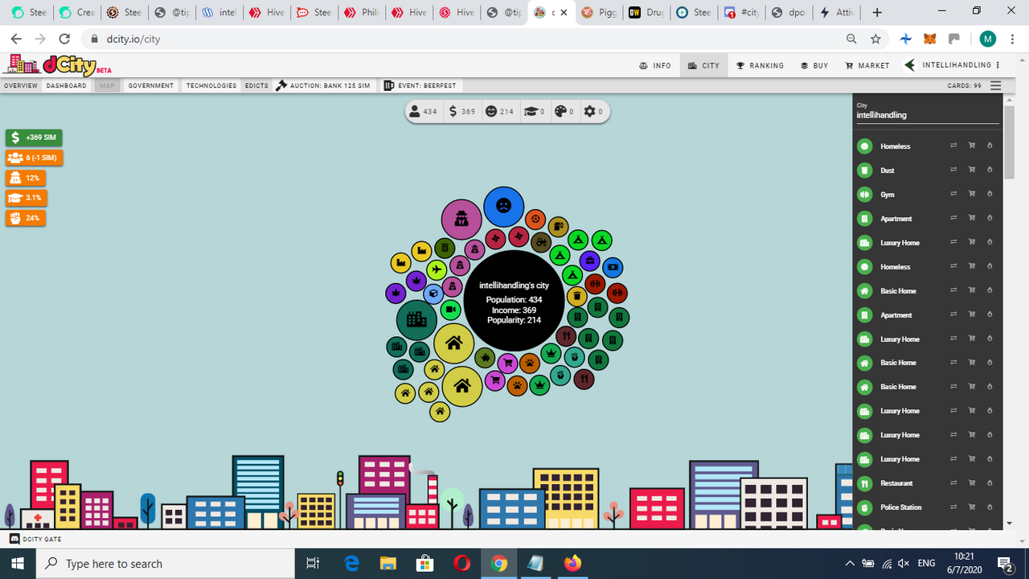
Task: Click the orange 3.1% education badge
Action: pyautogui.click(x=26, y=198)
